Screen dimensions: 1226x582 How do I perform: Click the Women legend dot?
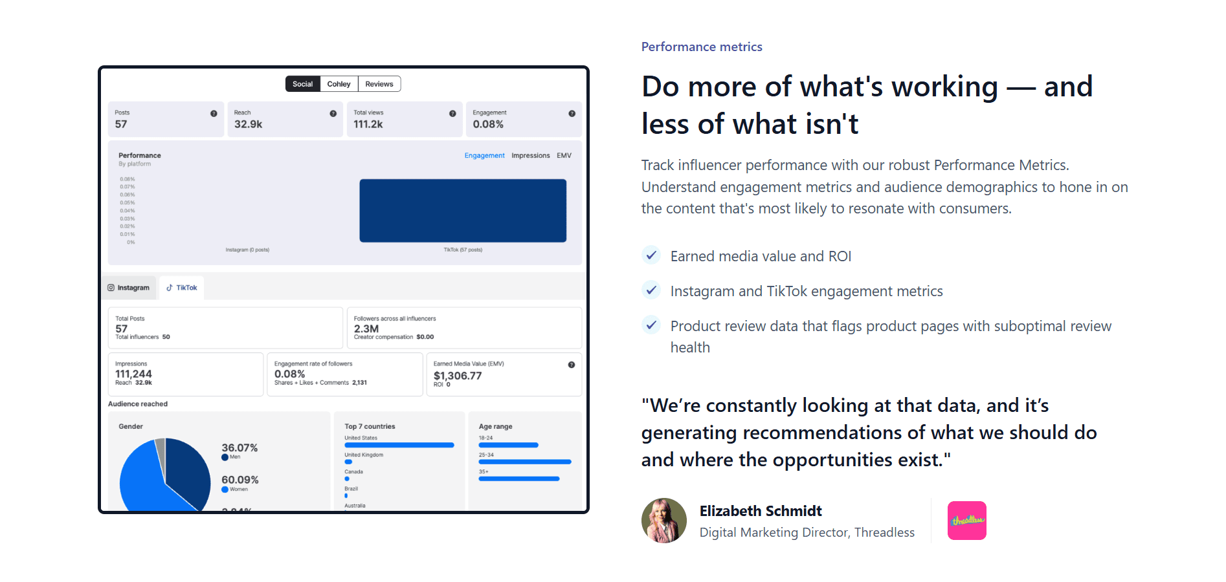[x=225, y=490]
